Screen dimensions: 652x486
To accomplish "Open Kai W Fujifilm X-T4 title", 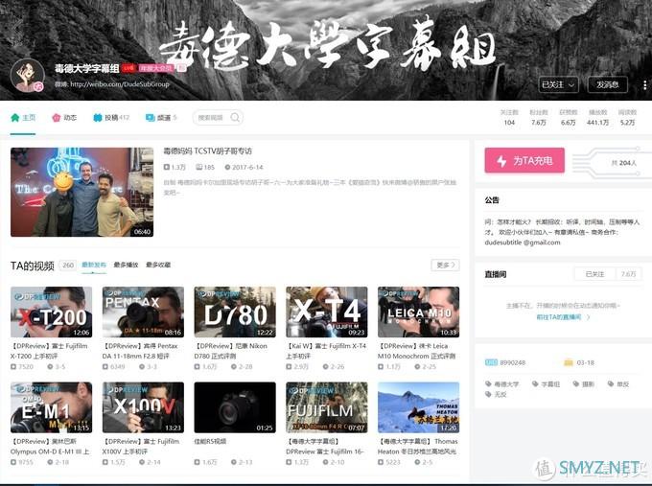I will pyautogui.click(x=326, y=351).
